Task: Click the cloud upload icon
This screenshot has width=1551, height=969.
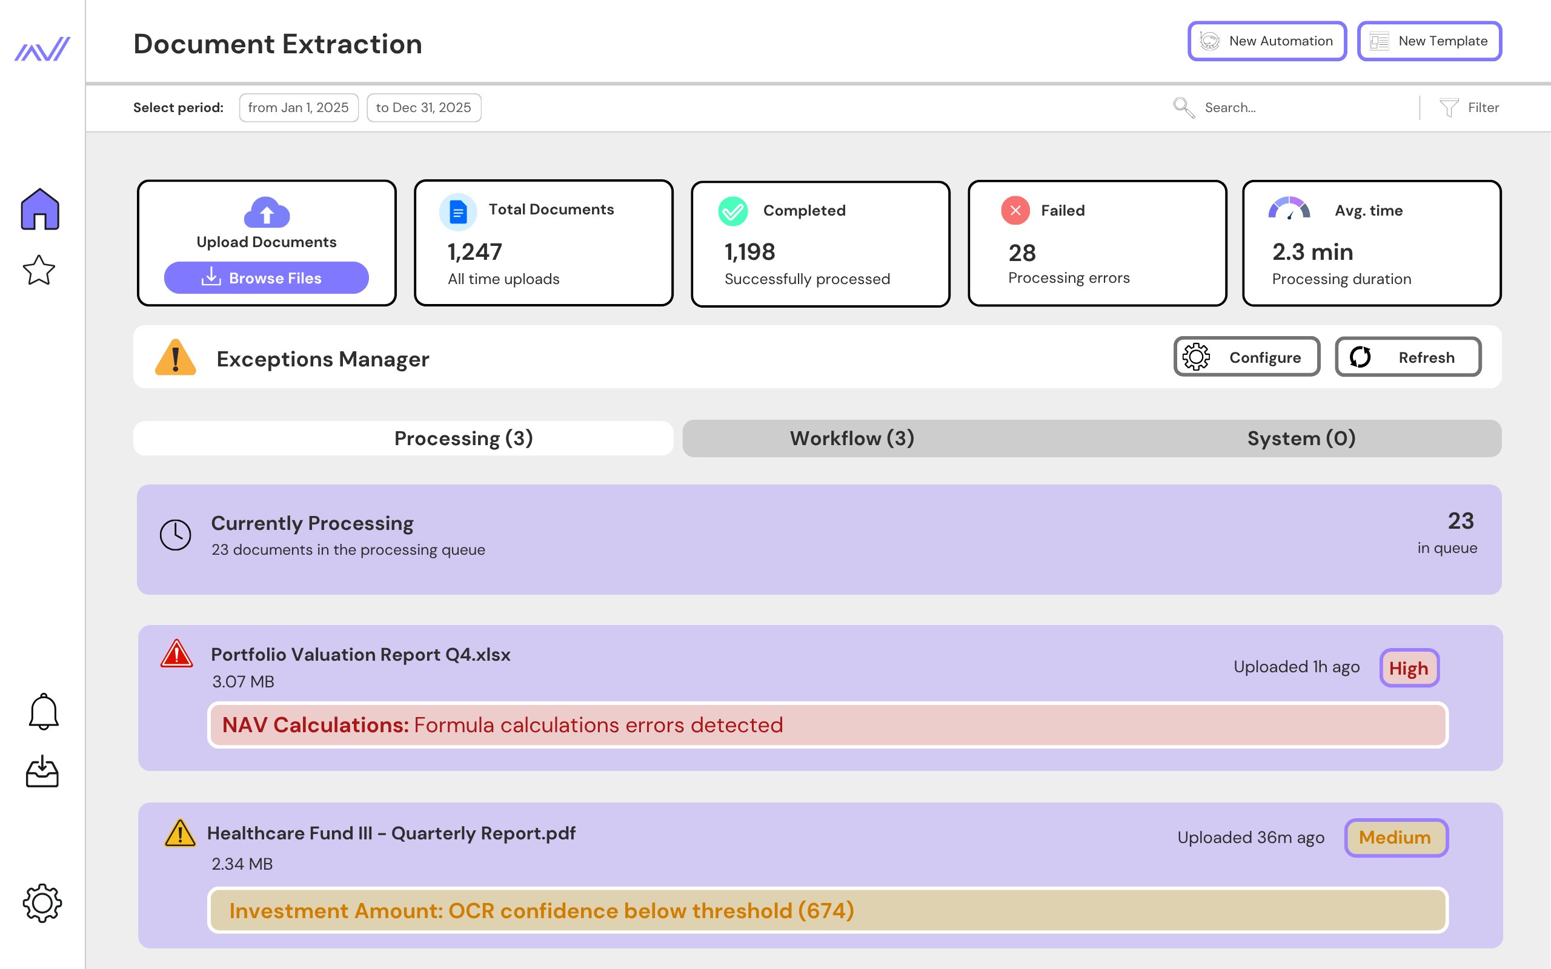Action: tap(267, 212)
